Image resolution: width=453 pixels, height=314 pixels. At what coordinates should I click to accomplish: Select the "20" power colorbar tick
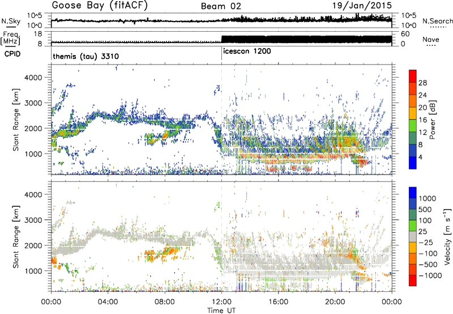pos(422,108)
